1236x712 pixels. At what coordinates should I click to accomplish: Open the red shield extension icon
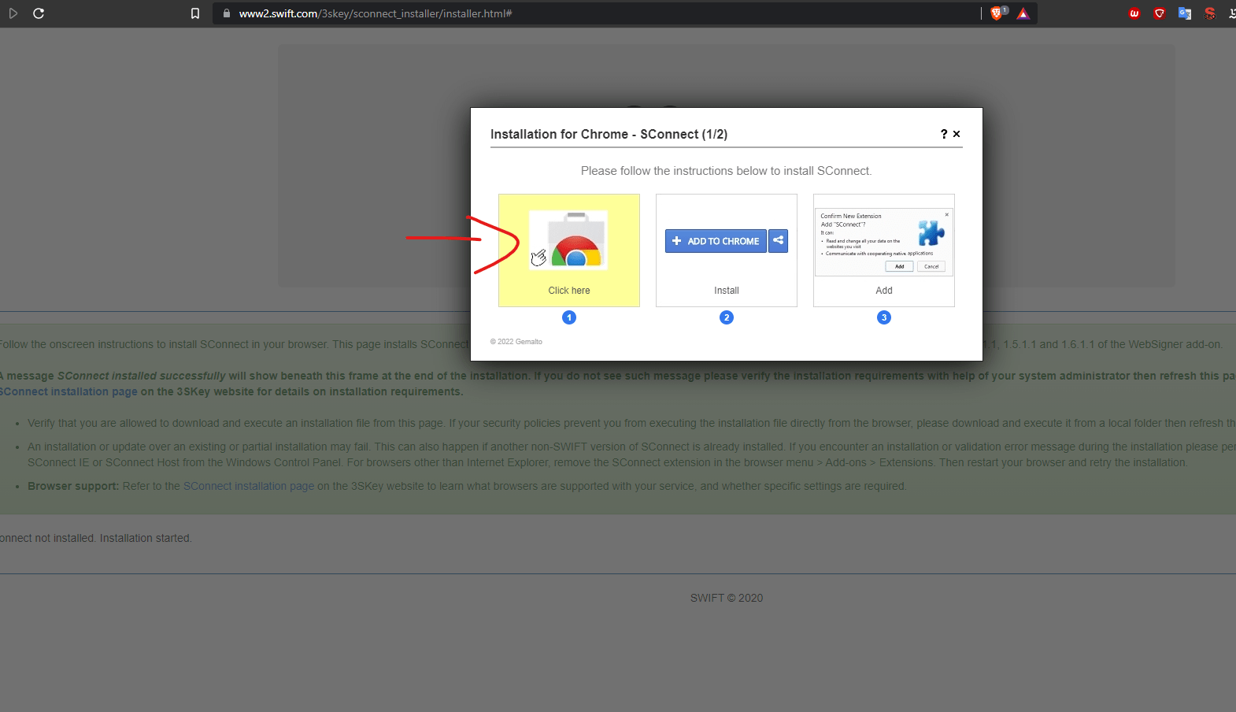click(1160, 13)
